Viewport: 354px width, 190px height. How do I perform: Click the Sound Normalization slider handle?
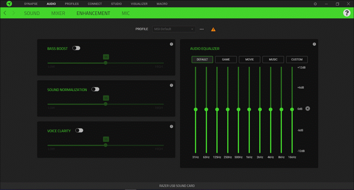[106, 104]
